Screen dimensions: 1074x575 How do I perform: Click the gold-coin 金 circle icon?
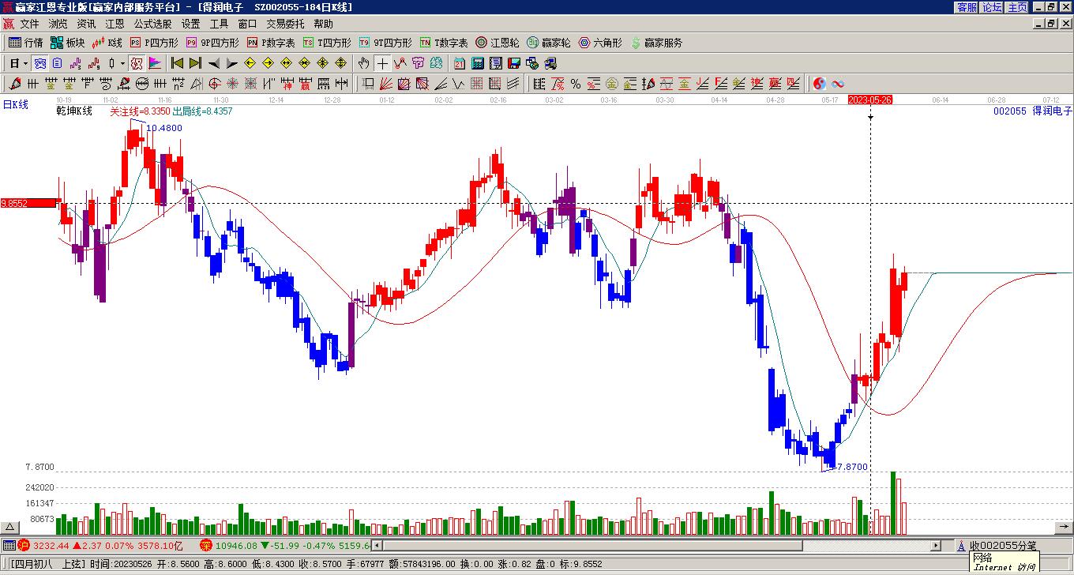(x=612, y=84)
